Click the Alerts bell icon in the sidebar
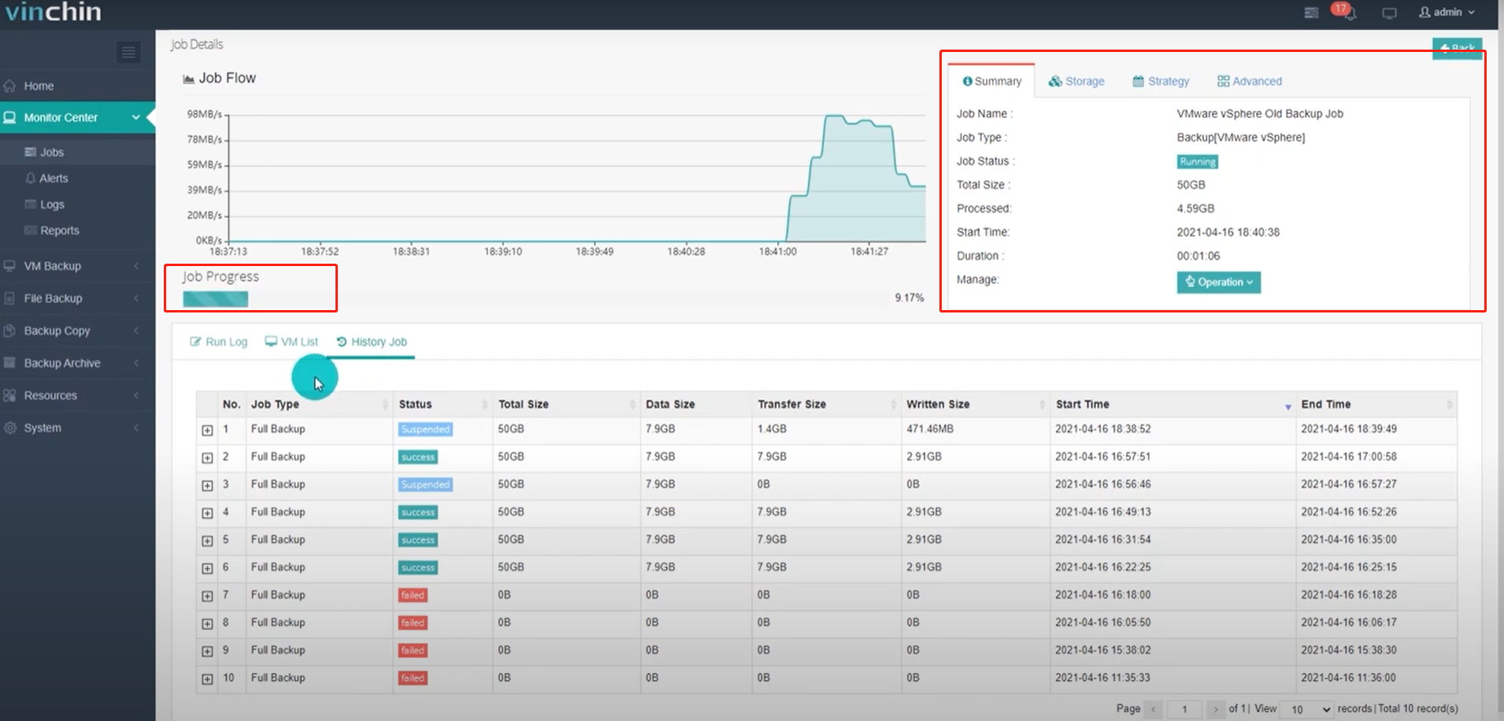The height and width of the screenshot is (721, 1504). coord(31,178)
